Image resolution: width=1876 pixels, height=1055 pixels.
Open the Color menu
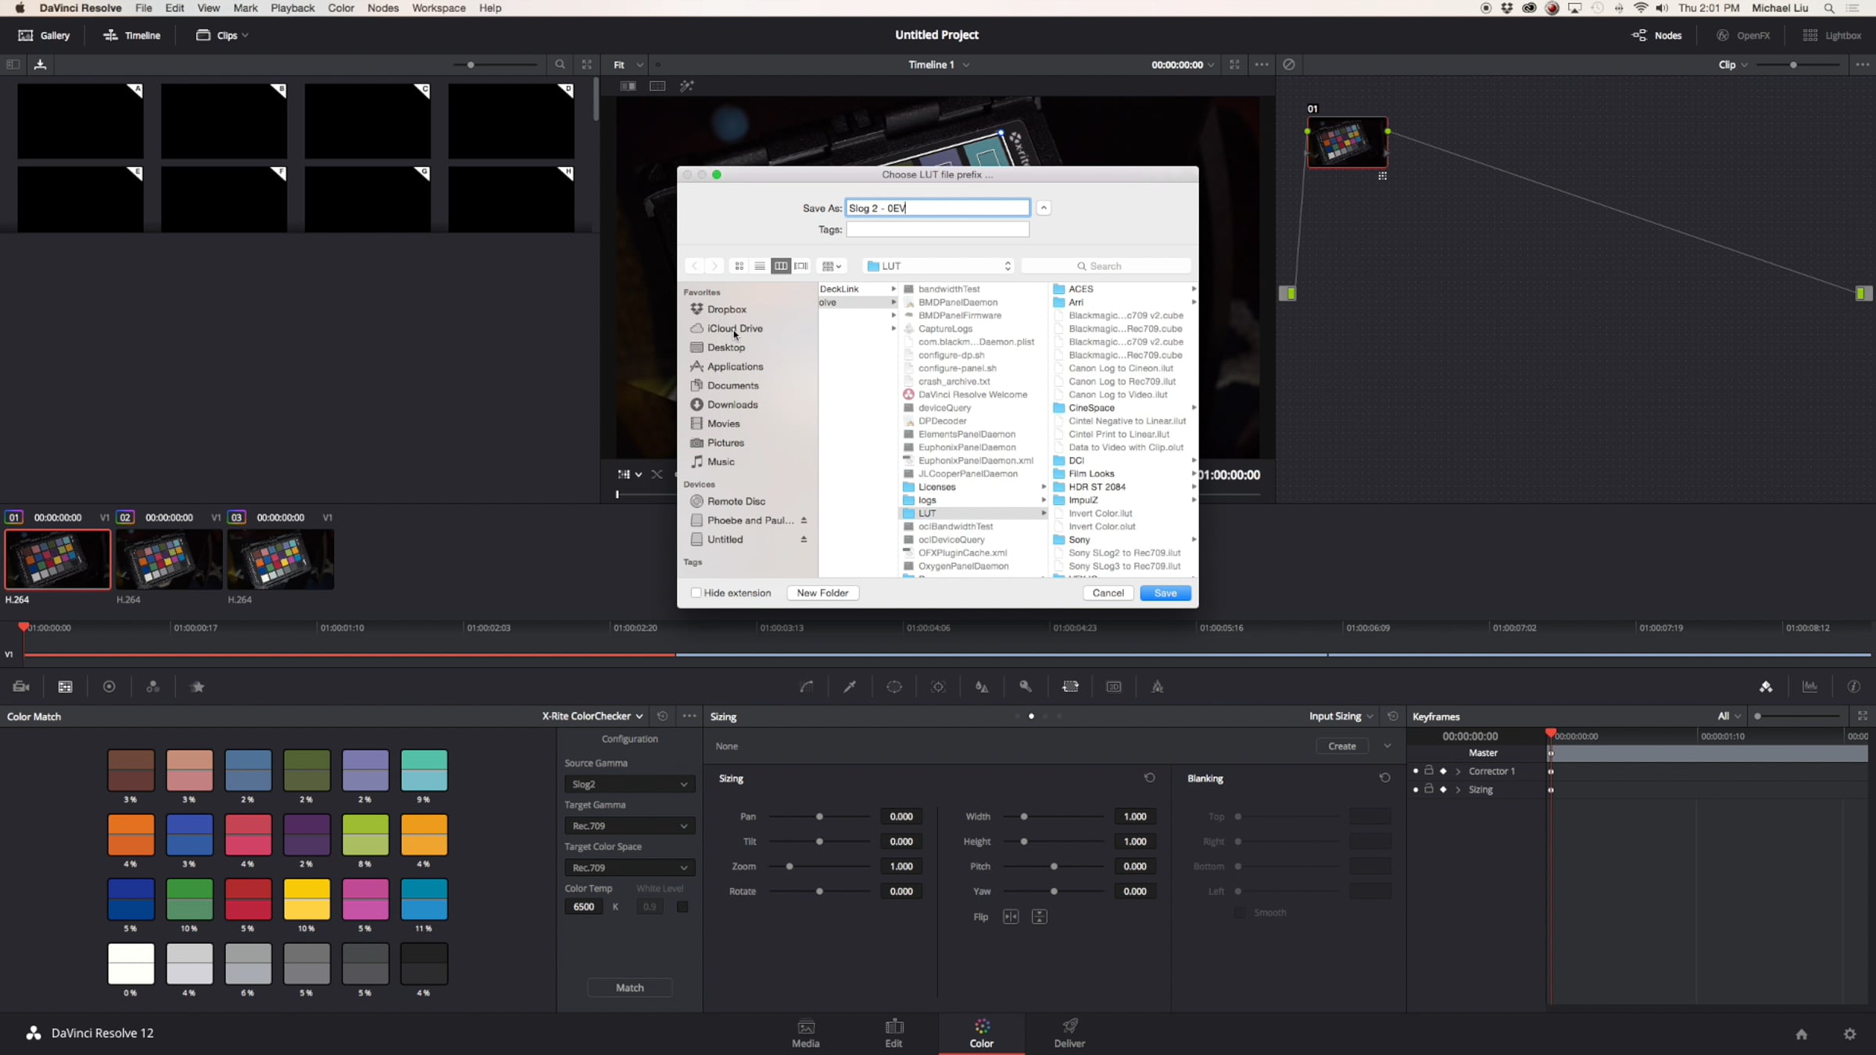point(341,8)
